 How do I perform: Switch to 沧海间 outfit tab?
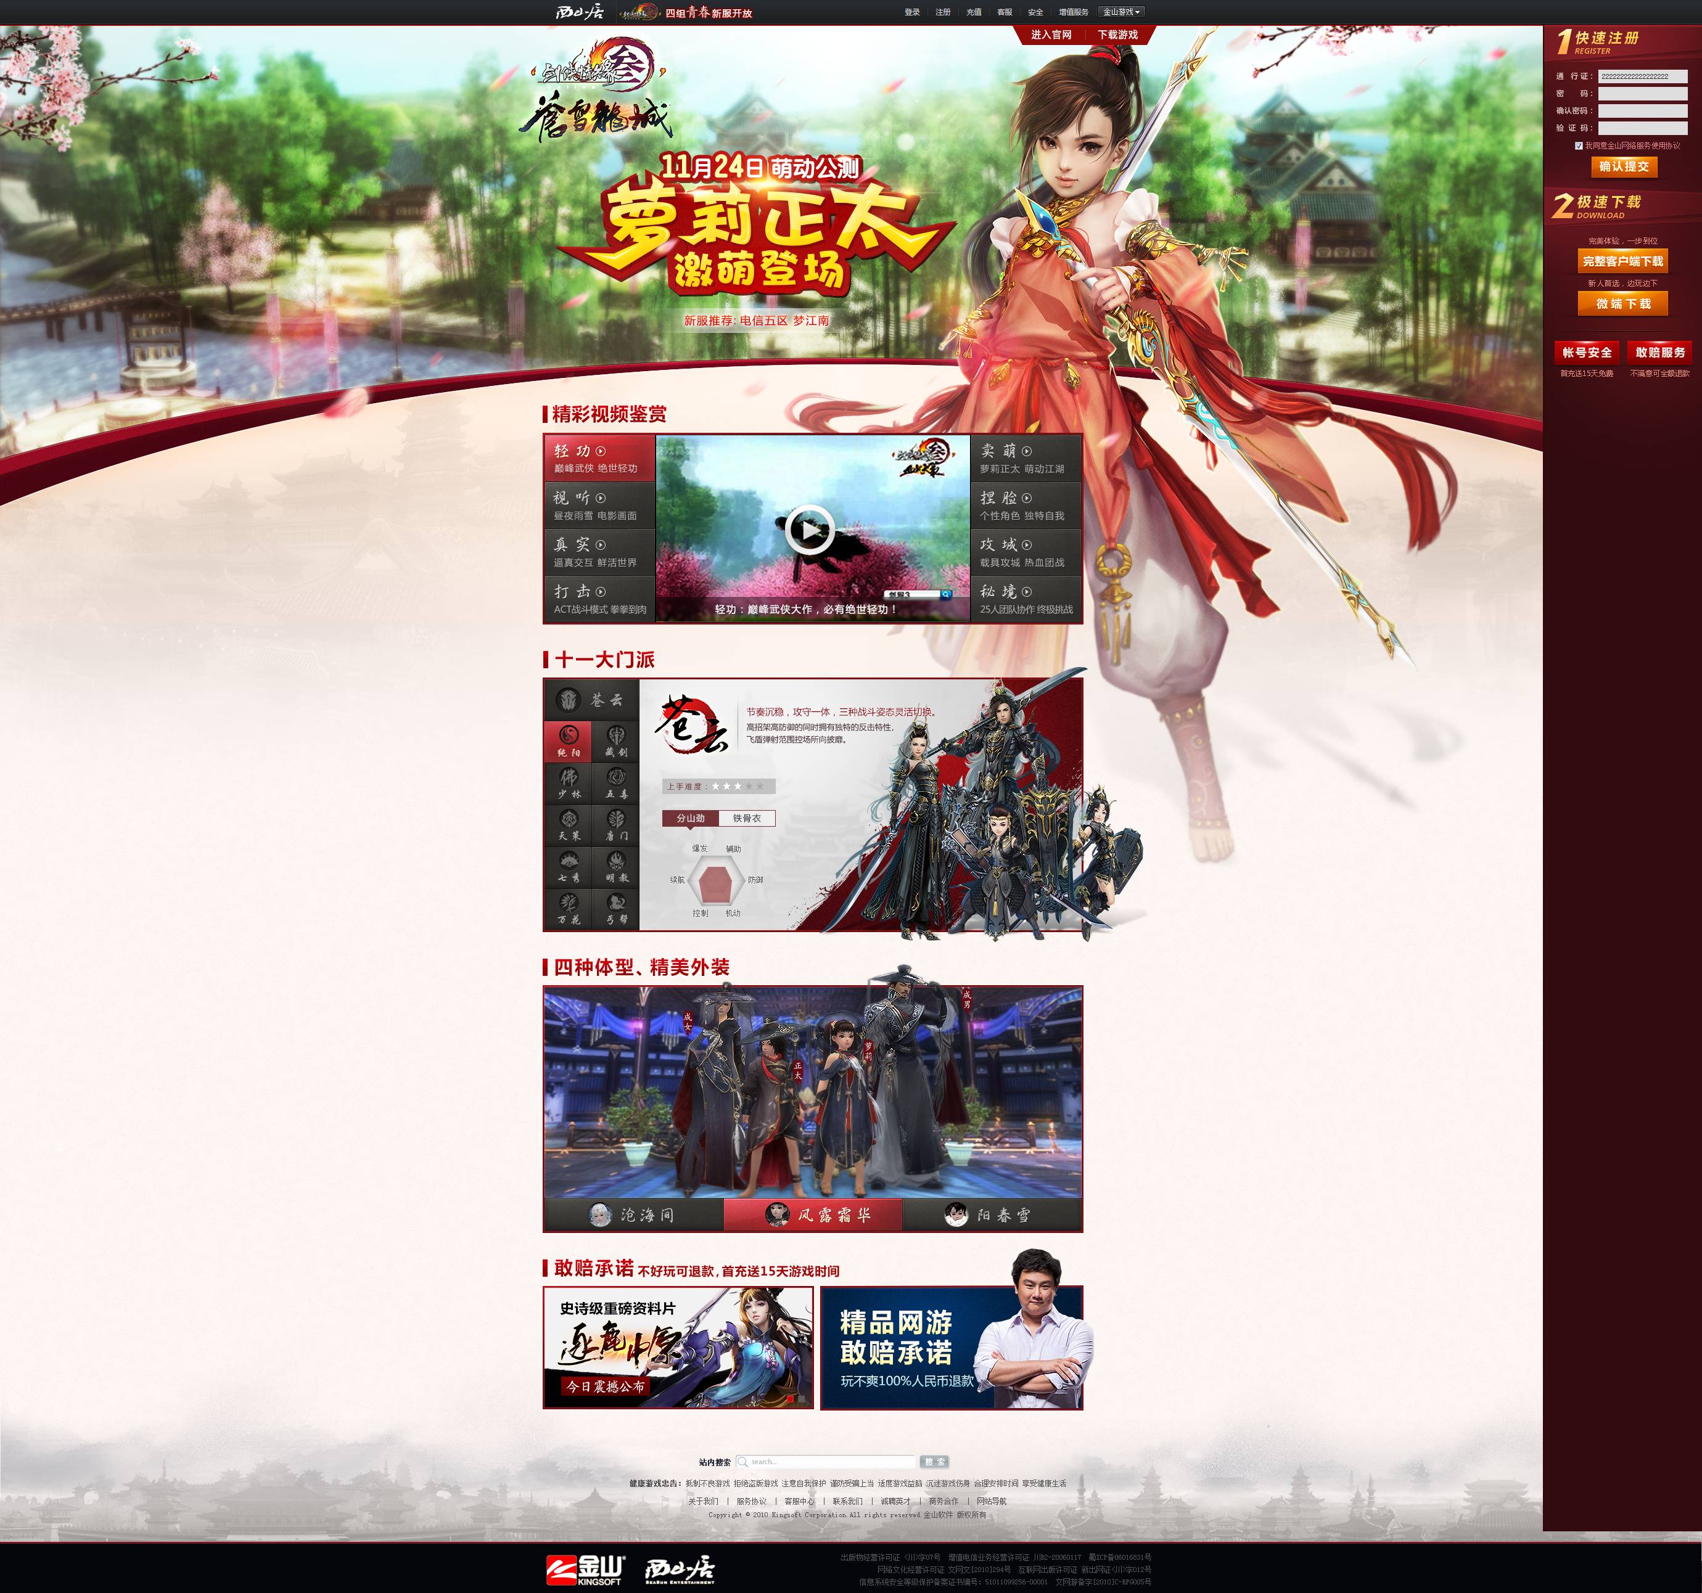633,1214
